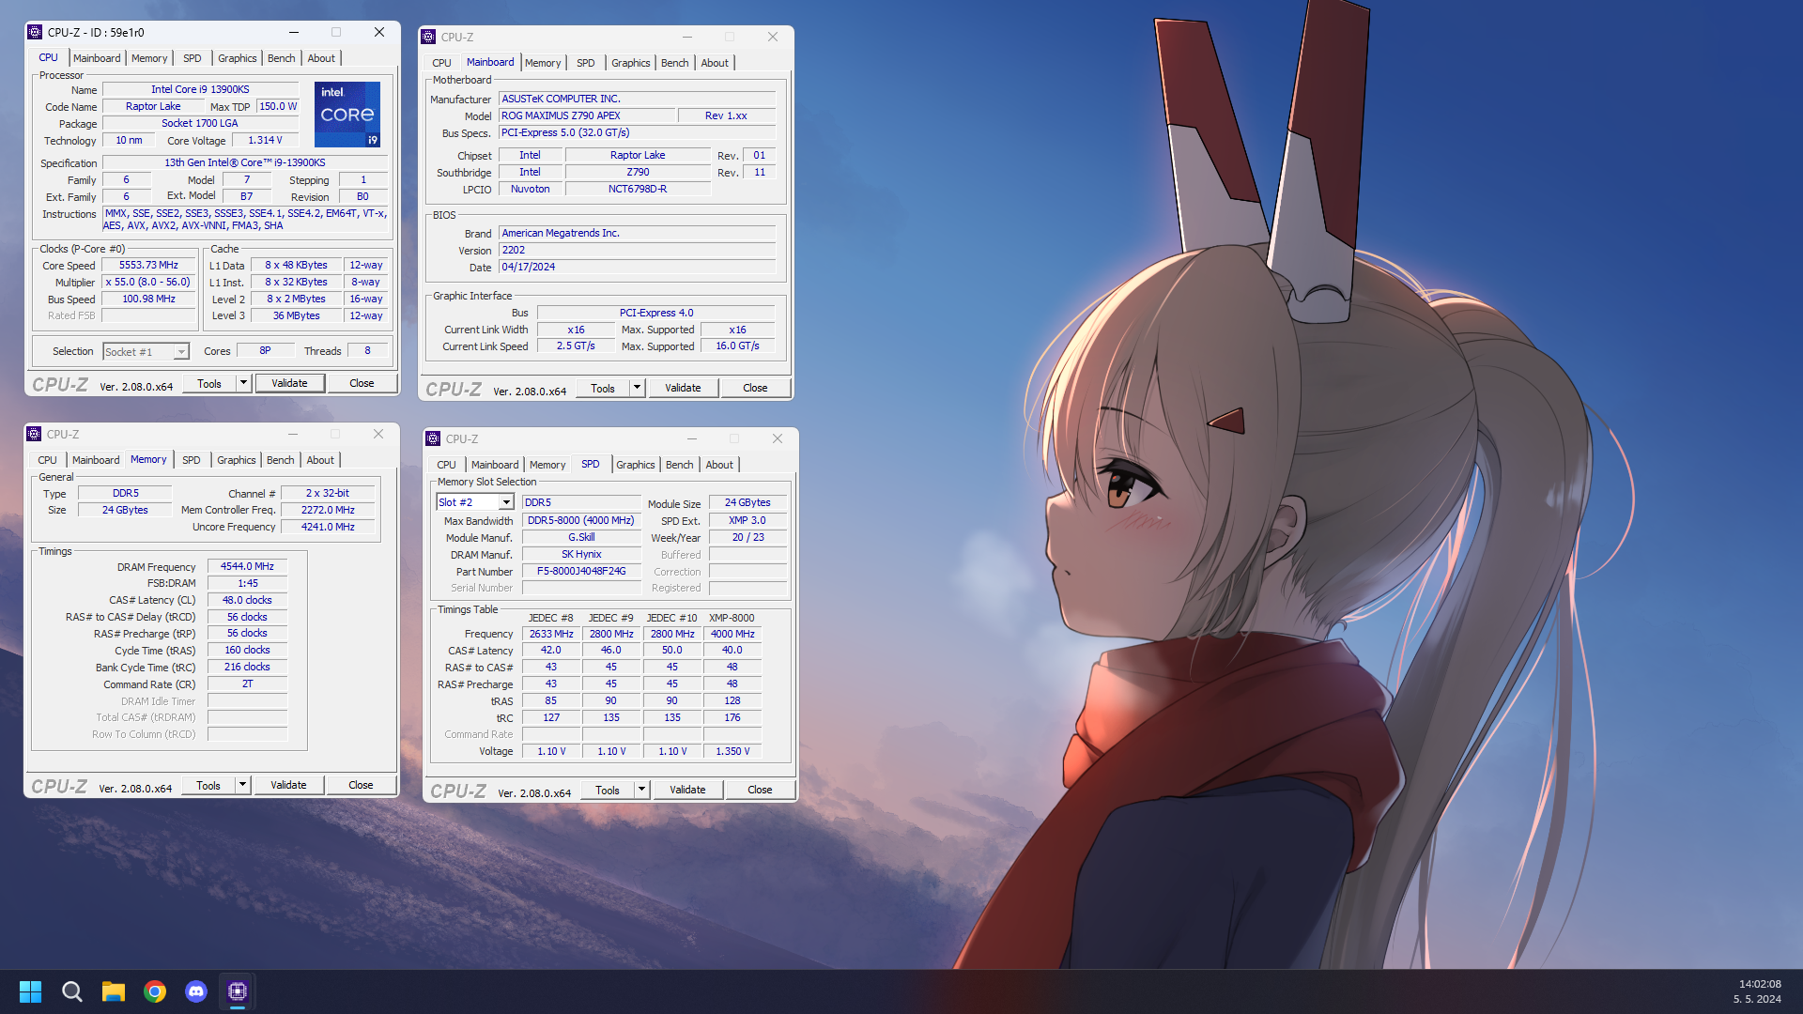Image resolution: width=1803 pixels, height=1014 pixels.
Task: Click Multiplier x 55.0 value field
Action: coord(148,282)
